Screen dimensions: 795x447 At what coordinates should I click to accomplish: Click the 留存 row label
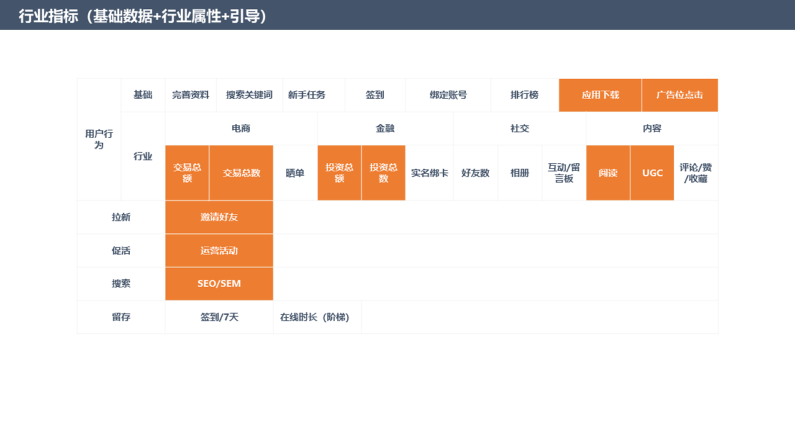tap(121, 317)
